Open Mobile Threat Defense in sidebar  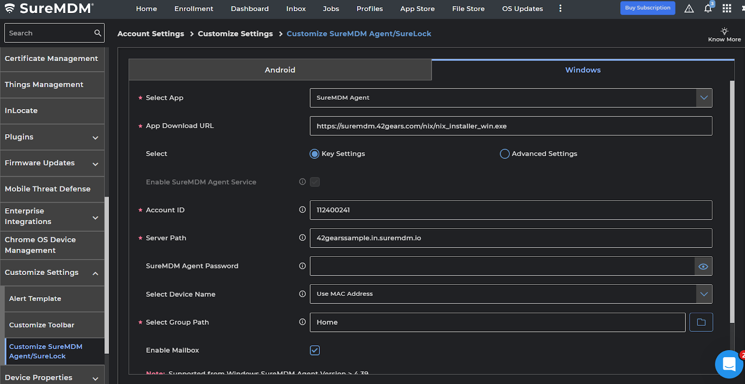click(x=52, y=189)
